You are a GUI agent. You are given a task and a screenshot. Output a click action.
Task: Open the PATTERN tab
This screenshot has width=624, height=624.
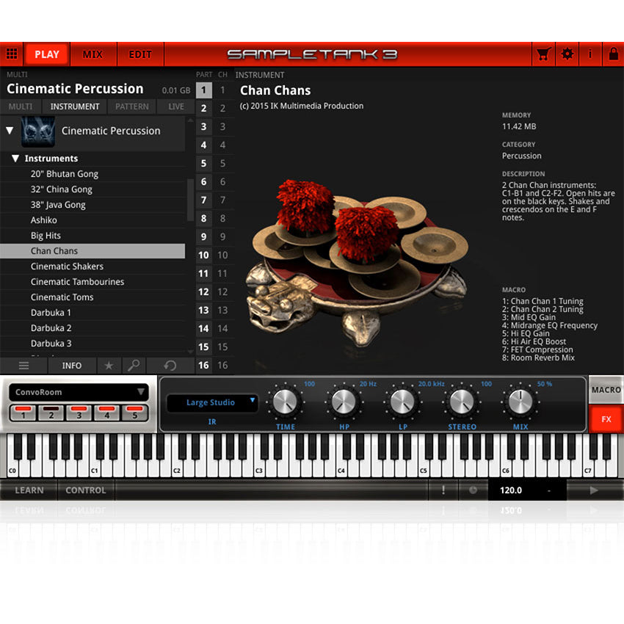131,106
